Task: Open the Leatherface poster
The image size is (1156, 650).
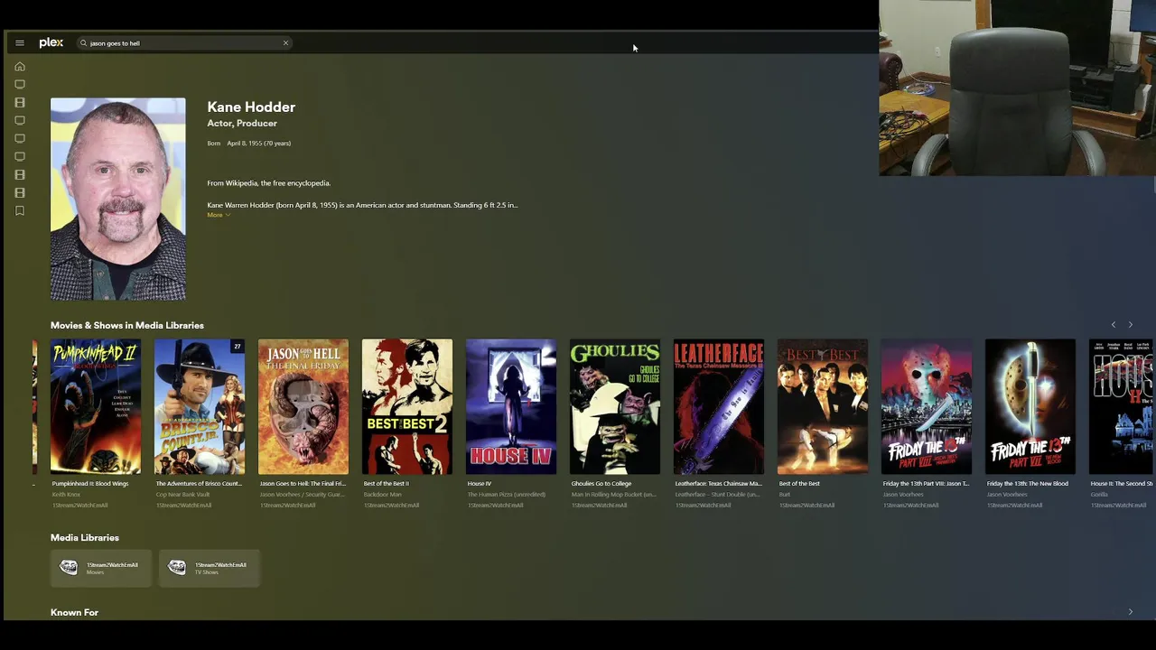Action: (x=719, y=406)
